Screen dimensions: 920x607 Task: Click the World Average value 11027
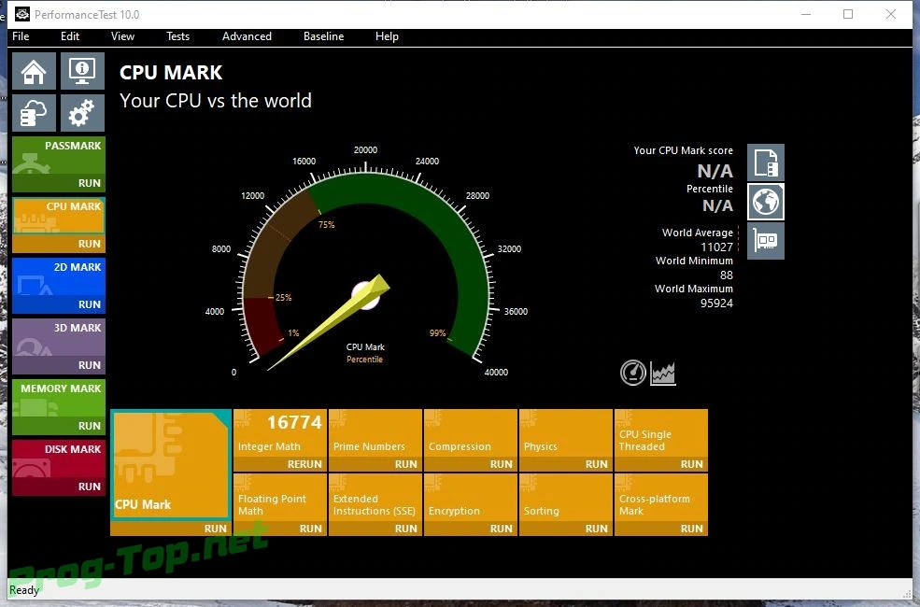tap(716, 247)
